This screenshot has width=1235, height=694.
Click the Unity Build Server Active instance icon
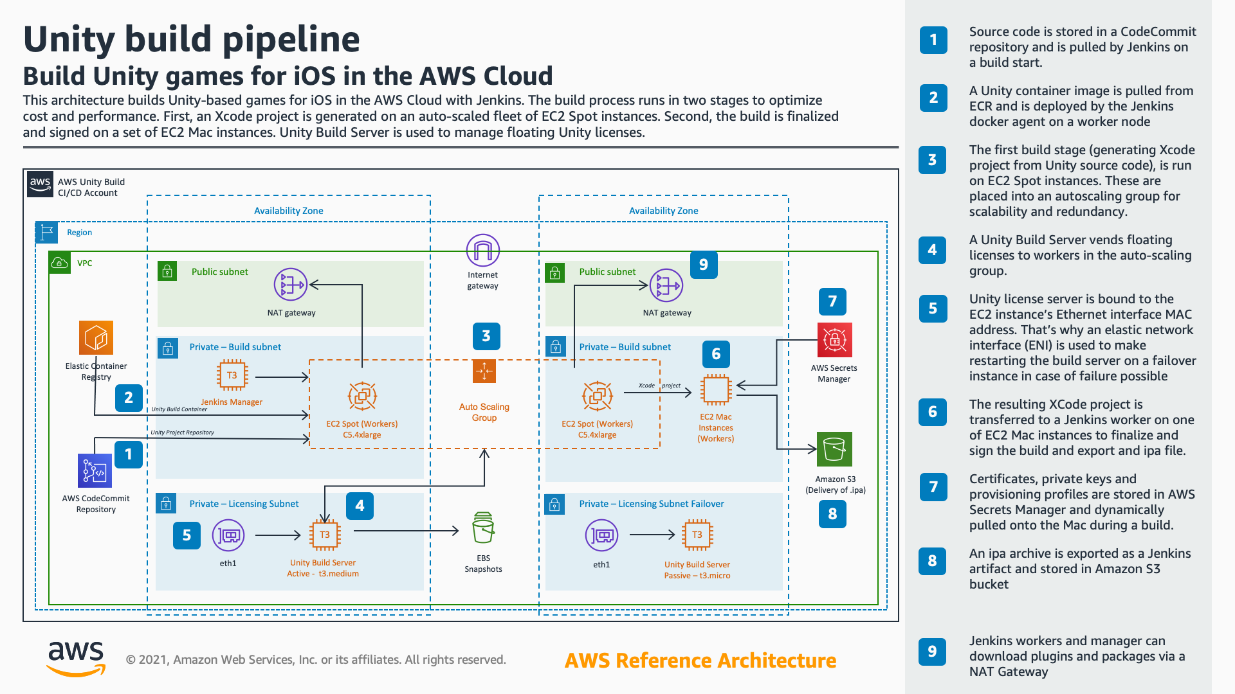coord(325,535)
